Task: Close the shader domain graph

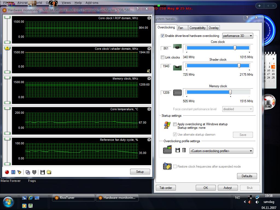Action: [149, 49]
